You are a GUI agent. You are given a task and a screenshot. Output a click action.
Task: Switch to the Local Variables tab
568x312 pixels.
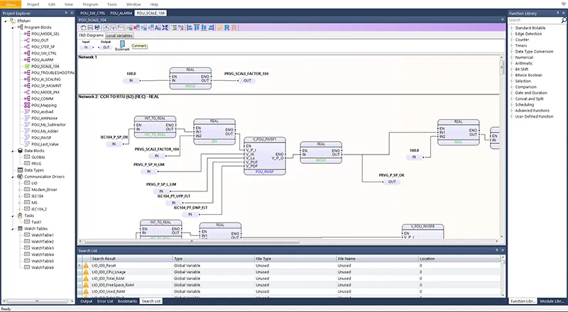pyautogui.click(x=119, y=35)
